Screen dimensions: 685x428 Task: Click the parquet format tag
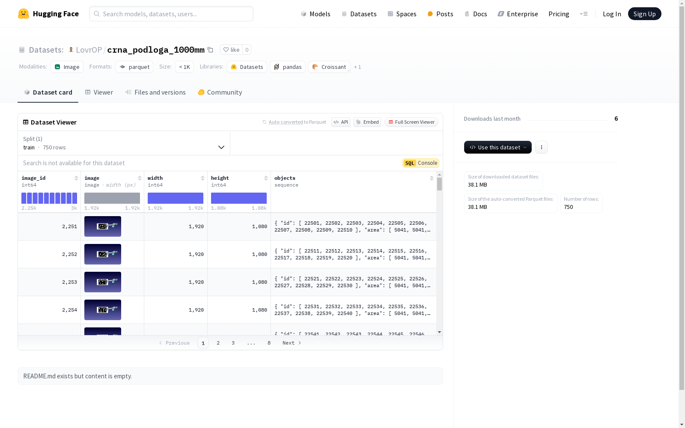pyautogui.click(x=134, y=67)
